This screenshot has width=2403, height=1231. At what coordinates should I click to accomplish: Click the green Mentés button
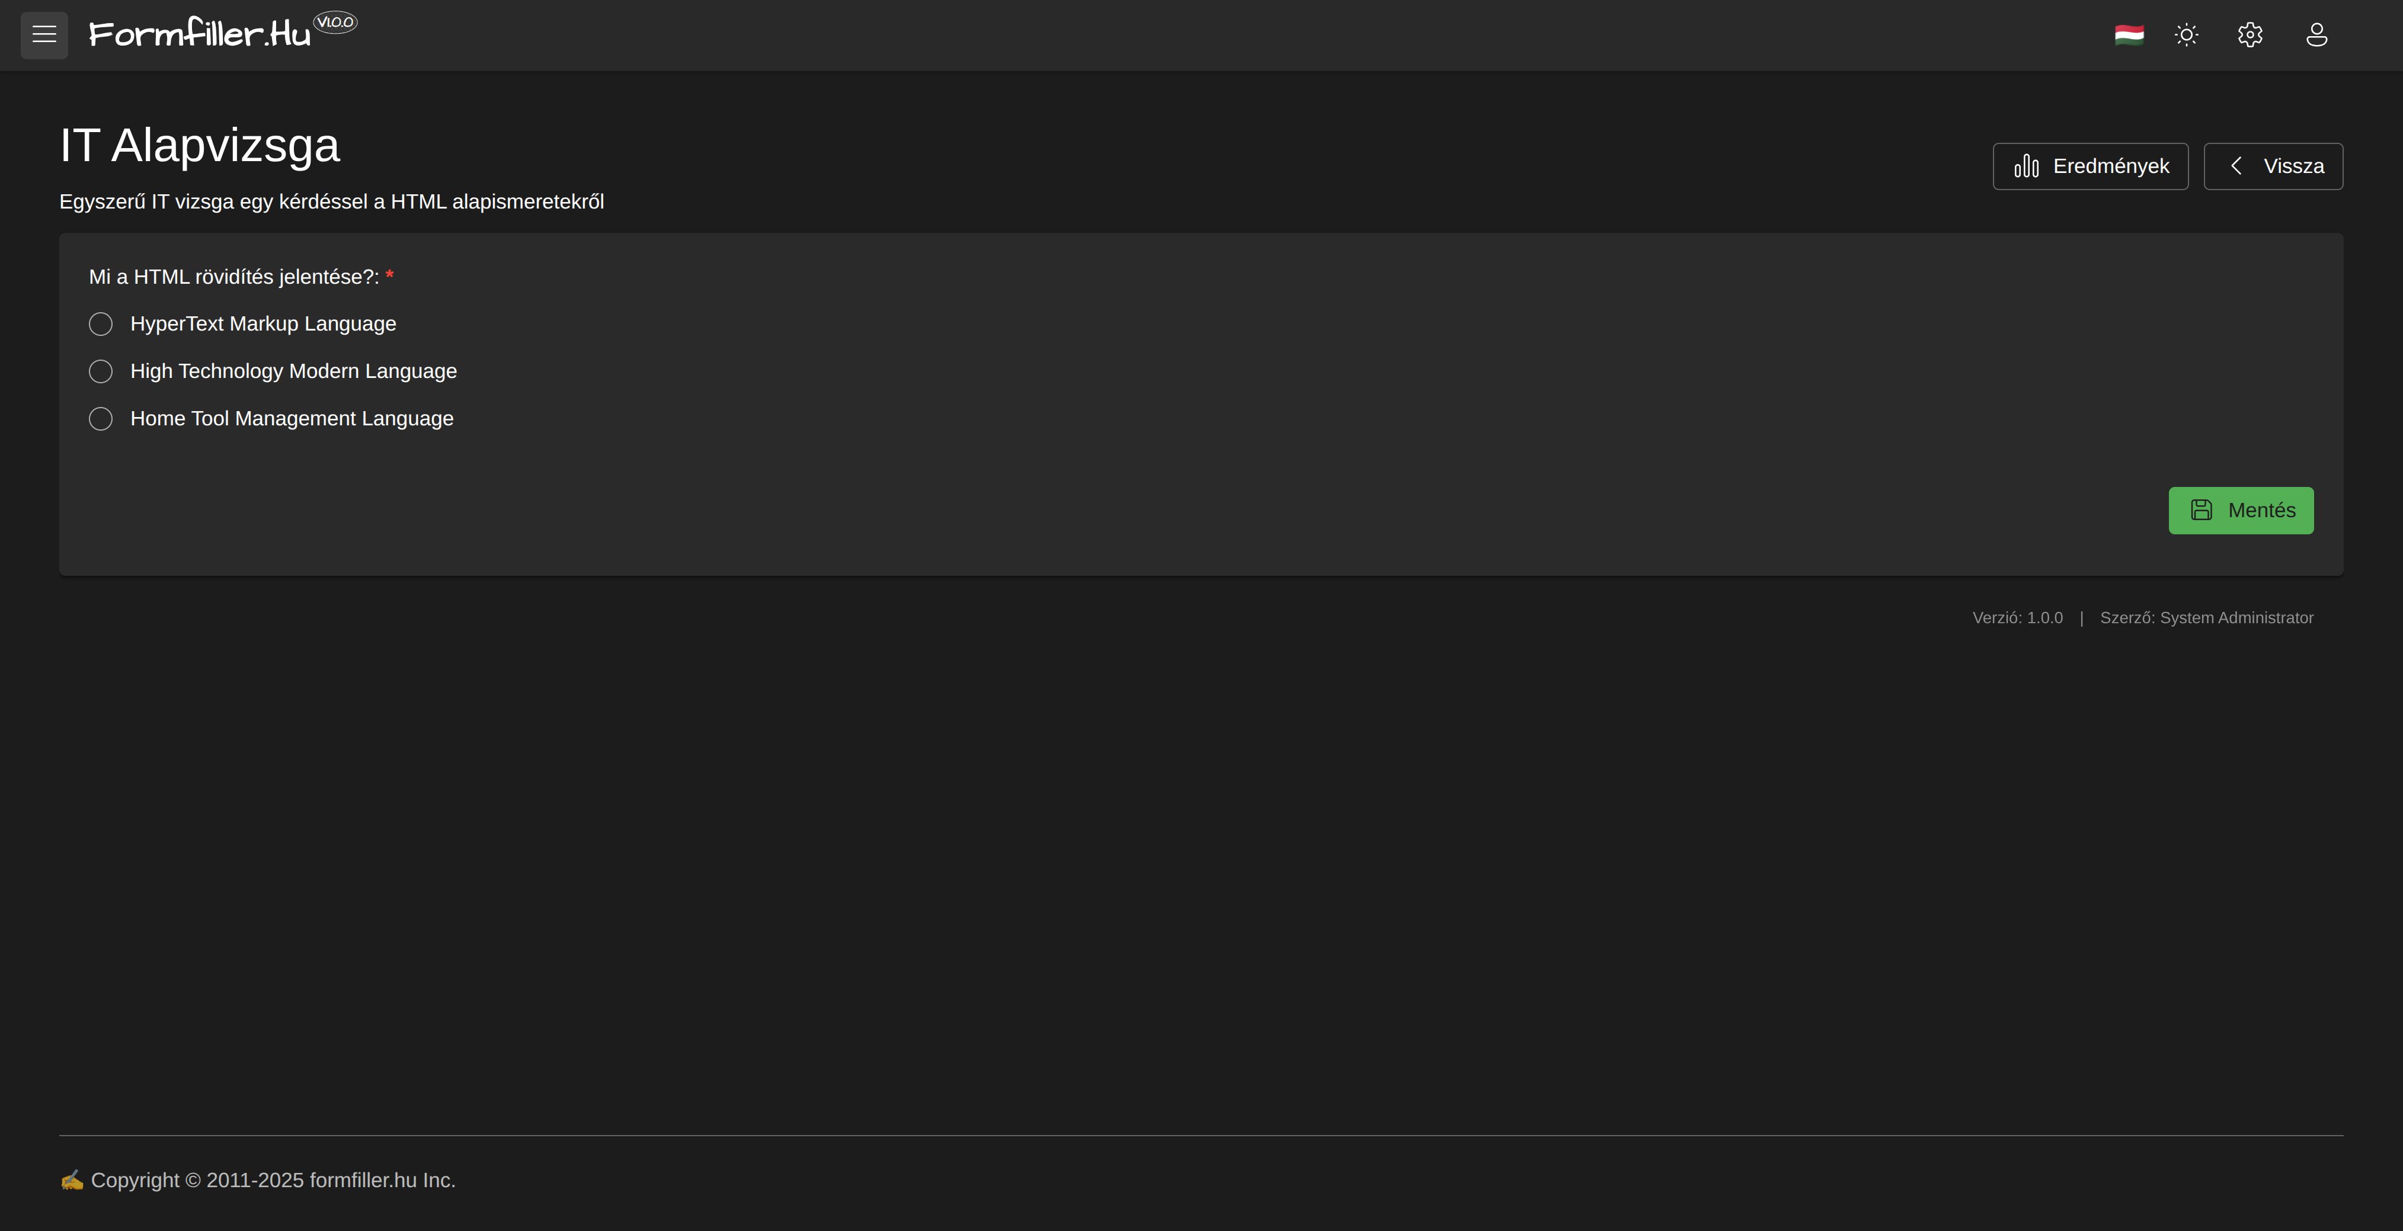pyautogui.click(x=2240, y=510)
